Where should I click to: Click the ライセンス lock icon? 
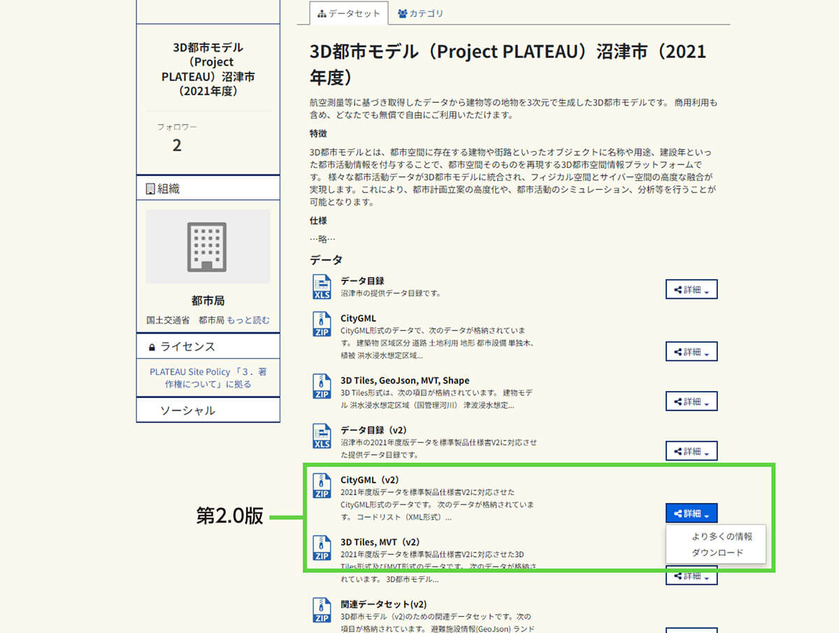click(x=152, y=347)
